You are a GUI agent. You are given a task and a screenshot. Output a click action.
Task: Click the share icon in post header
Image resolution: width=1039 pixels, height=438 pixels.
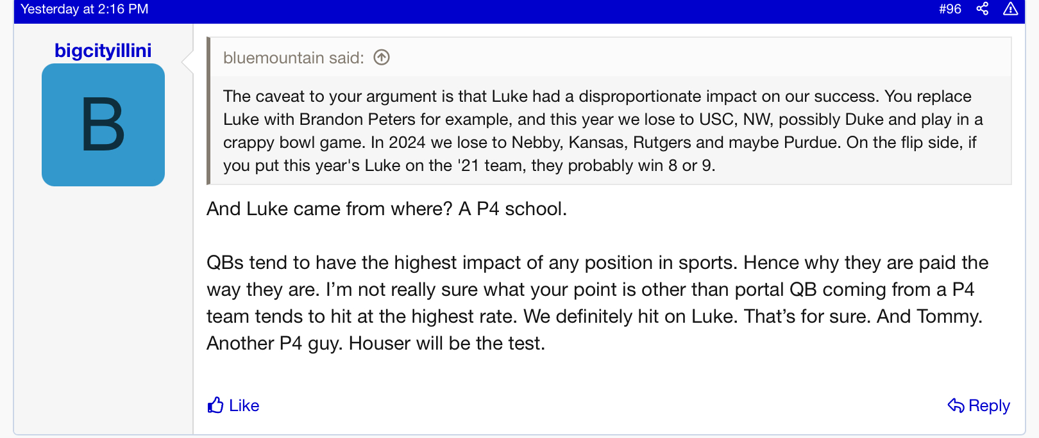pyautogui.click(x=982, y=9)
